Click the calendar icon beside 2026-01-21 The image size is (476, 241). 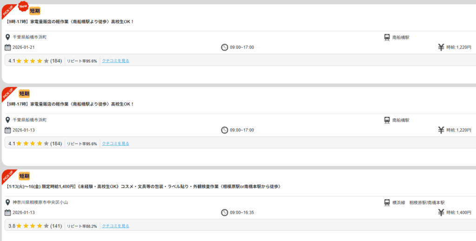coord(7,47)
